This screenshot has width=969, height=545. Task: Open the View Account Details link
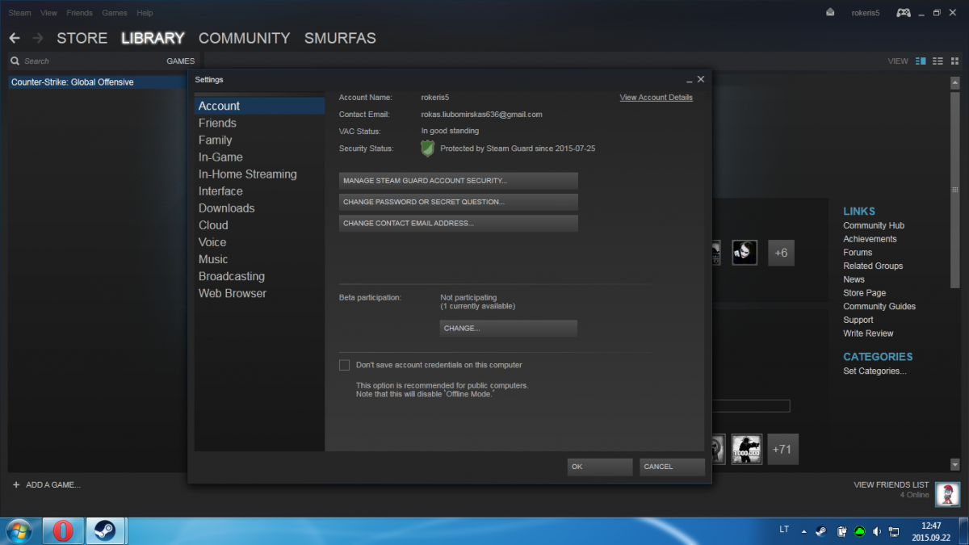point(656,98)
